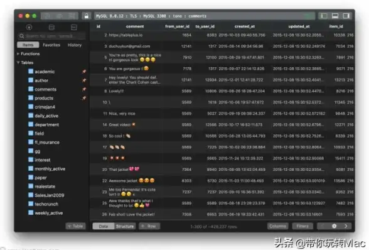Open the connection icon at sidebar top
Image resolution: width=369 pixels, height=250 pixels.
[x=29, y=28]
